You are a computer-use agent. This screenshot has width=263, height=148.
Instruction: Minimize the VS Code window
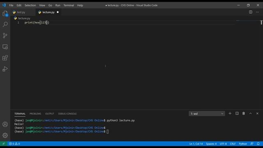click(x=238, y=5)
